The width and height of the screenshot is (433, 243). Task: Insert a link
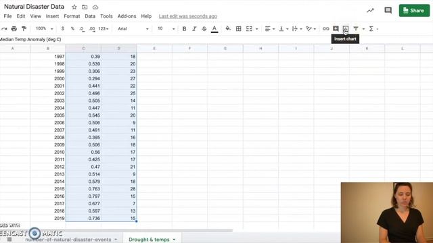coord(326,28)
